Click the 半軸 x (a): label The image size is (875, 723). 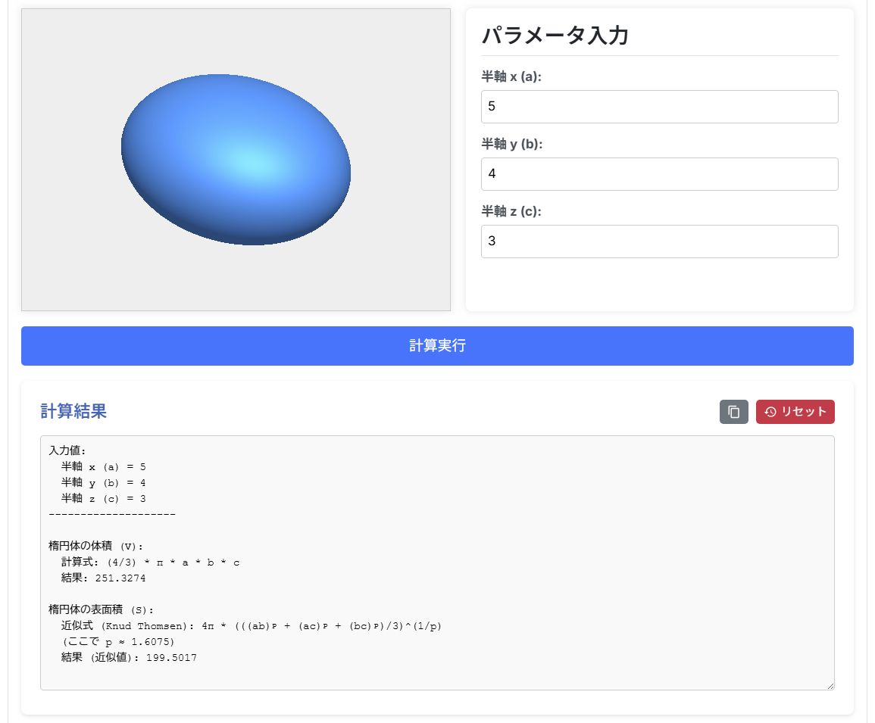(x=511, y=76)
